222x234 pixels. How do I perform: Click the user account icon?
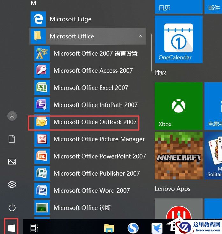[12, 116]
